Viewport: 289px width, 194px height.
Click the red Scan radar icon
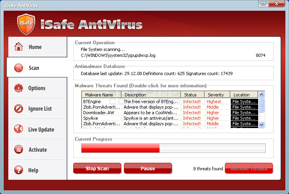19,68
